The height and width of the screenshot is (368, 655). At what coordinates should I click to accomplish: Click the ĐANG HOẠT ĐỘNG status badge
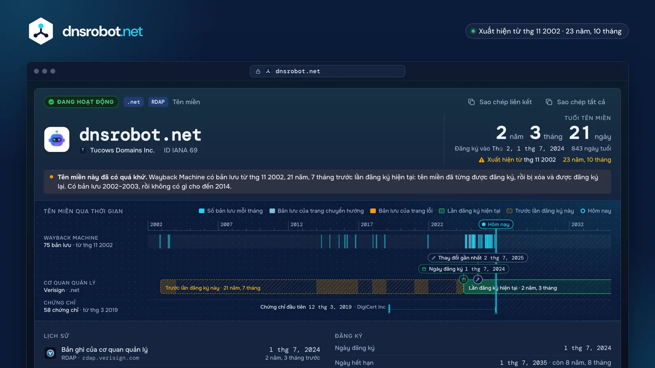(81, 102)
